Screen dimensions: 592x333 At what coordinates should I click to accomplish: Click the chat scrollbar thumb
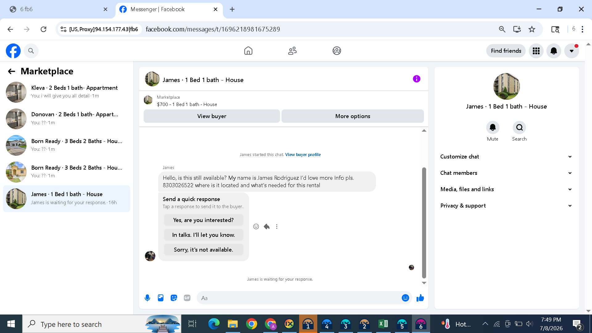coord(424,223)
